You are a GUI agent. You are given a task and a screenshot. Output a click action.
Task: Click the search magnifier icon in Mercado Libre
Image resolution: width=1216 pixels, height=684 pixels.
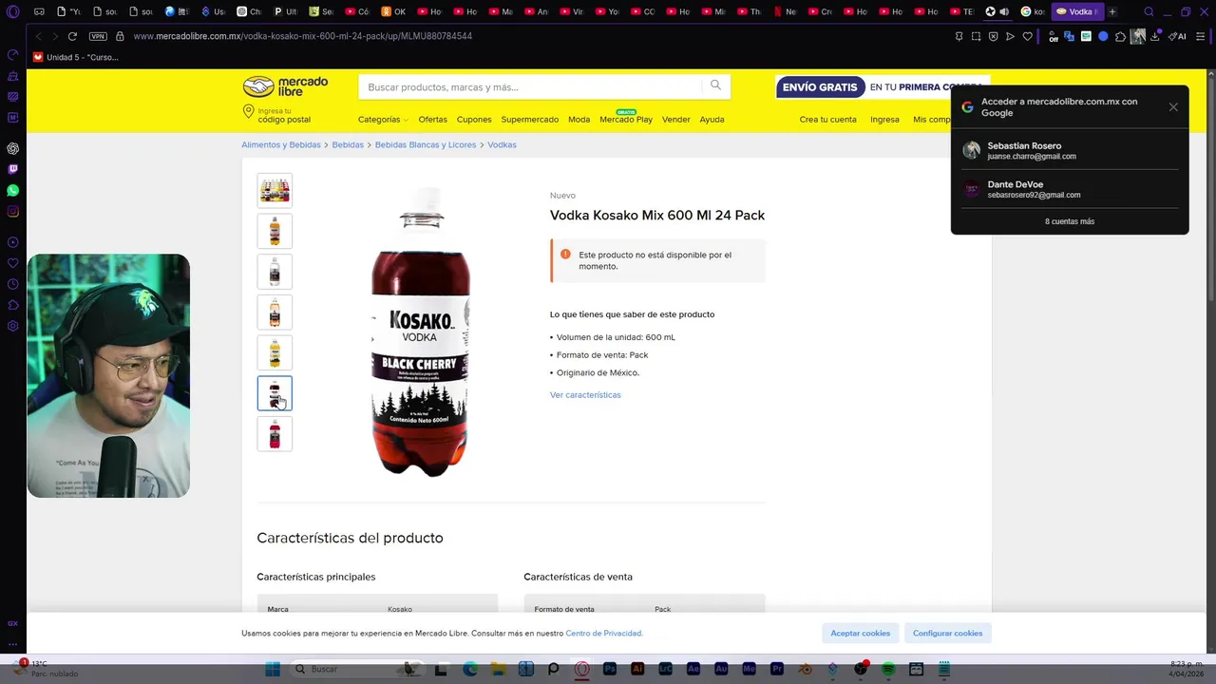(x=715, y=85)
